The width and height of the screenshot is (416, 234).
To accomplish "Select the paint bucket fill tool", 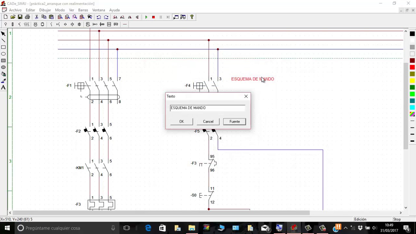I will 4,74.
